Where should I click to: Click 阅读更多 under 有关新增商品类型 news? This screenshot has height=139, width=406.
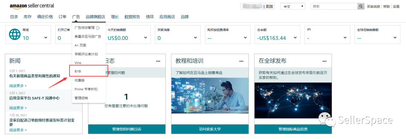[x=18, y=86]
